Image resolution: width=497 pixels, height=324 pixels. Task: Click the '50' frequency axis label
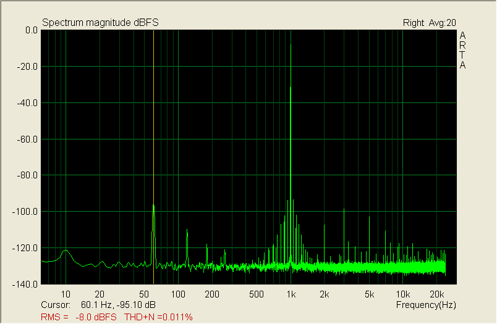(x=144, y=294)
